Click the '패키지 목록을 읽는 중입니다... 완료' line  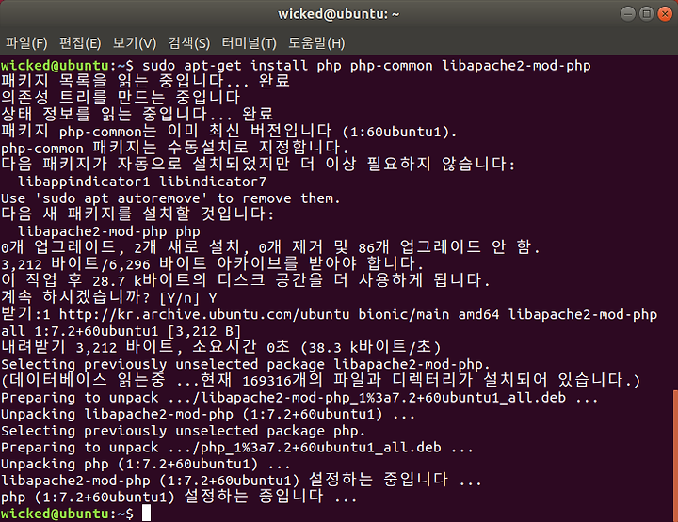tap(145, 81)
